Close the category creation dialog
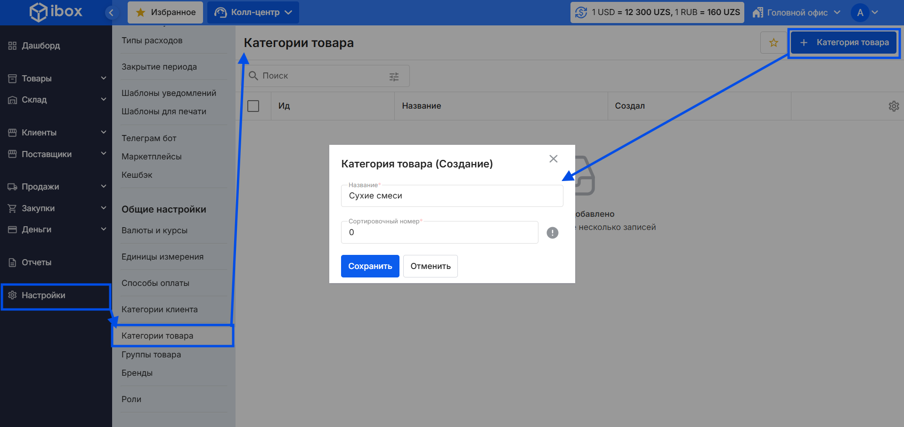Viewport: 904px width, 427px height. point(553,159)
